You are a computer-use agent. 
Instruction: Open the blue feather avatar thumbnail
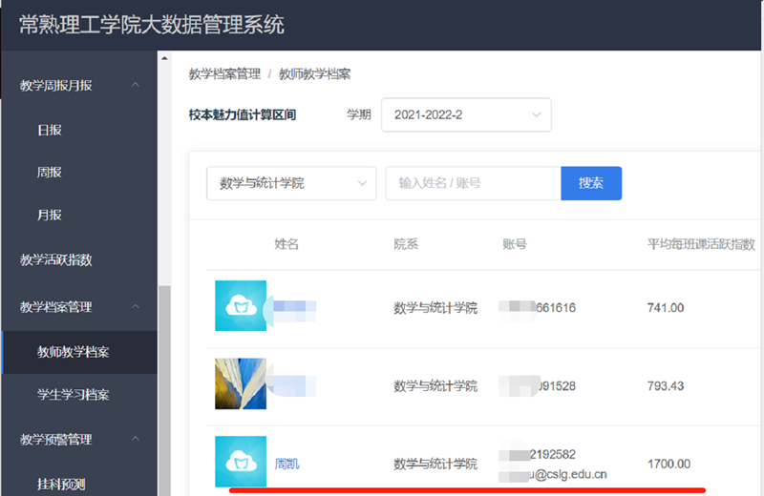pos(241,383)
